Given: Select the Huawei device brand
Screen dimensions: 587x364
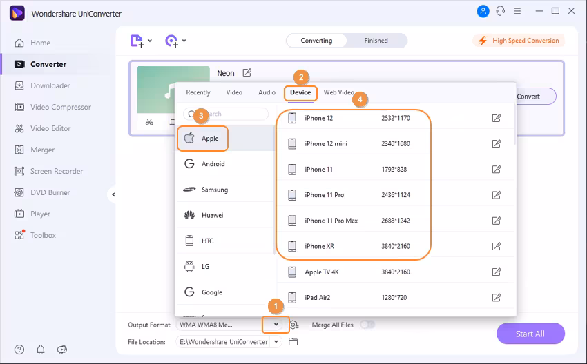Looking at the screenshot, I should click(x=224, y=215).
